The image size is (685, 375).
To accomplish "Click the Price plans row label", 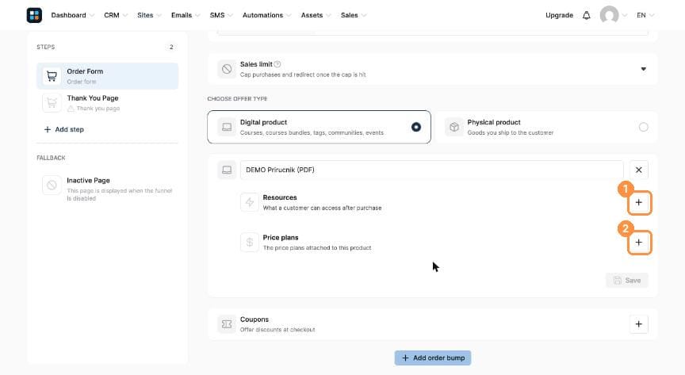I will click(281, 237).
